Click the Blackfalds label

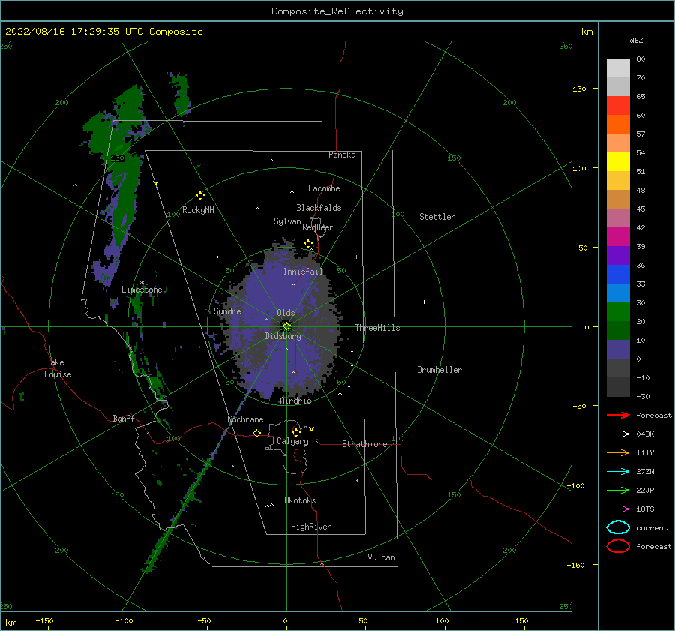tap(319, 208)
